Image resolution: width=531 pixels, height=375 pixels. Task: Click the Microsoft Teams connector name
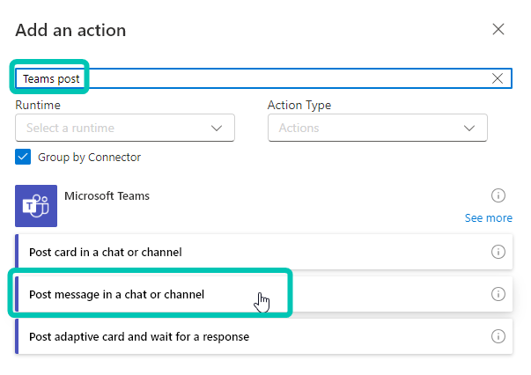pyautogui.click(x=107, y=196)
